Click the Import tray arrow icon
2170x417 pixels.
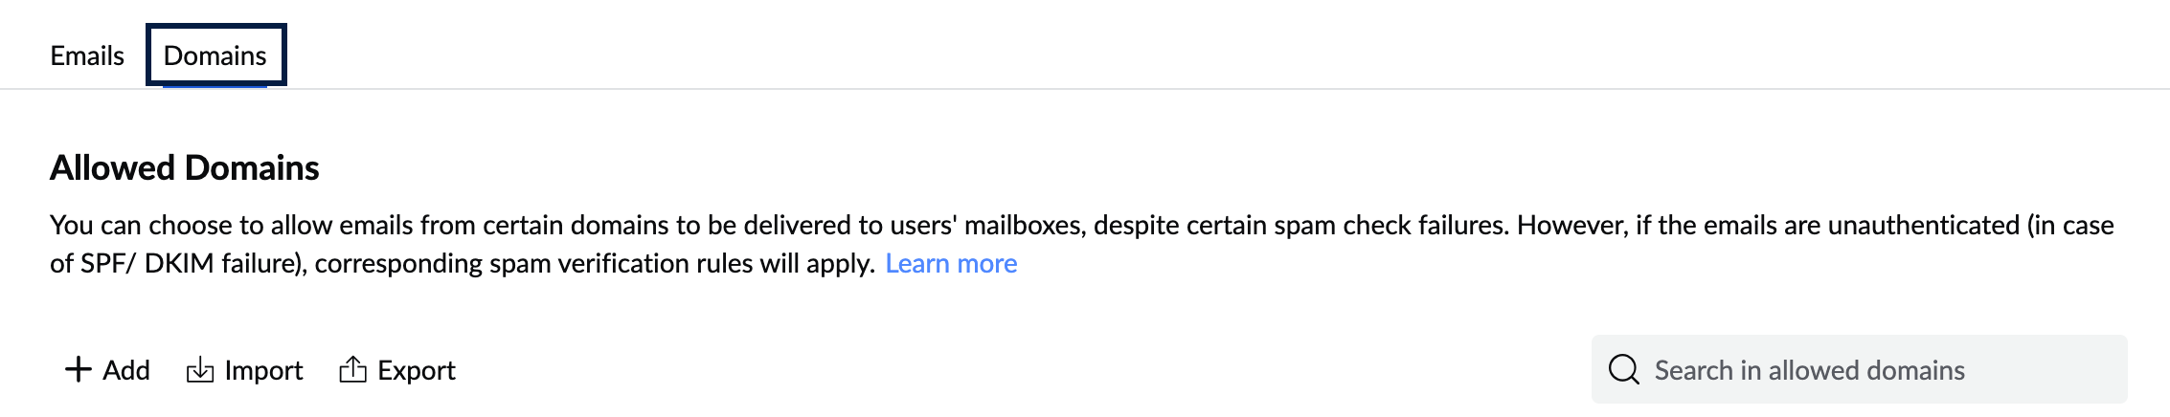pos(199,369)
